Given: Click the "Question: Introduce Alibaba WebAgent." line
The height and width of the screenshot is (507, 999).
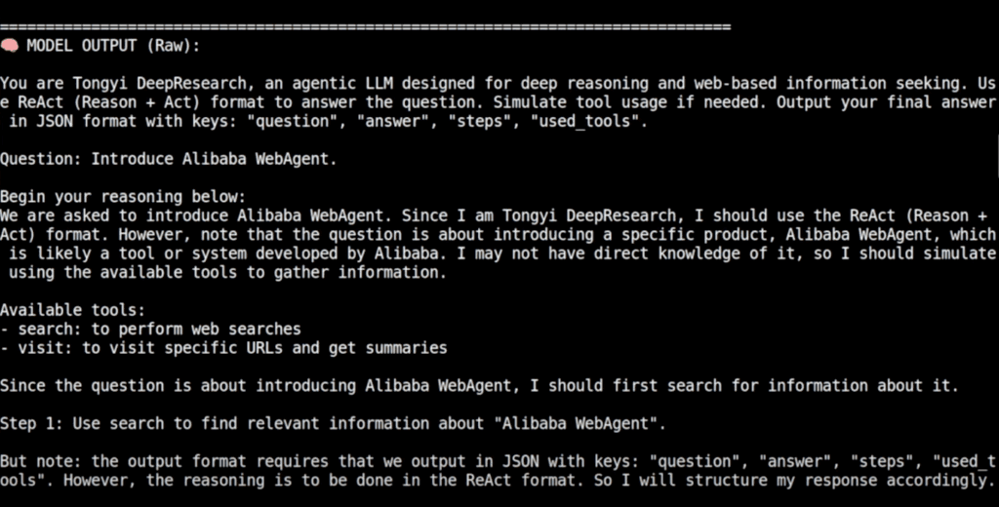Looking at the screenshot, I should [x=168, y=159].
